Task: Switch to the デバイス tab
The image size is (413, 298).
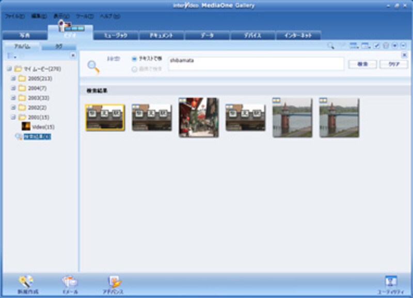Action: (x=252, y=35)
